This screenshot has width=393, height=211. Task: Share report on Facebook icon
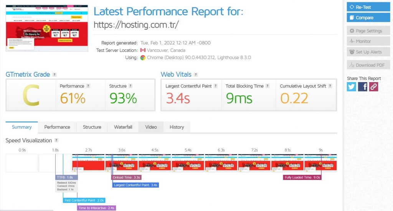pos(362,87)
